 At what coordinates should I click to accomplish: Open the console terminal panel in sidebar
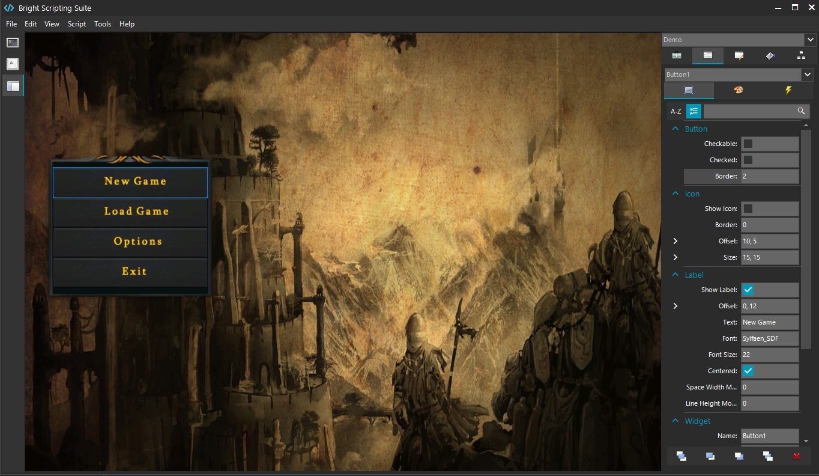pyautogui.click(x=13, y=43)
